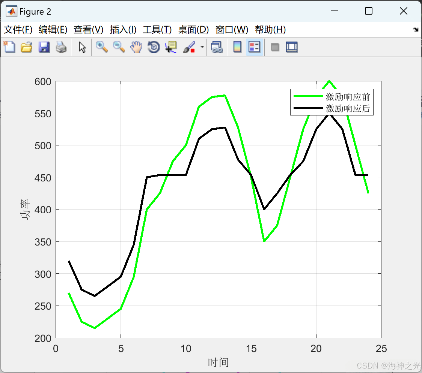
Task: Click the y-axis tick label 600
Action: [x=43, y=81]
